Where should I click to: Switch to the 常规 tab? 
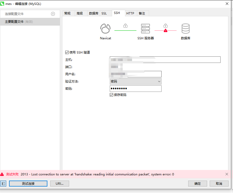tap(67, 13)
